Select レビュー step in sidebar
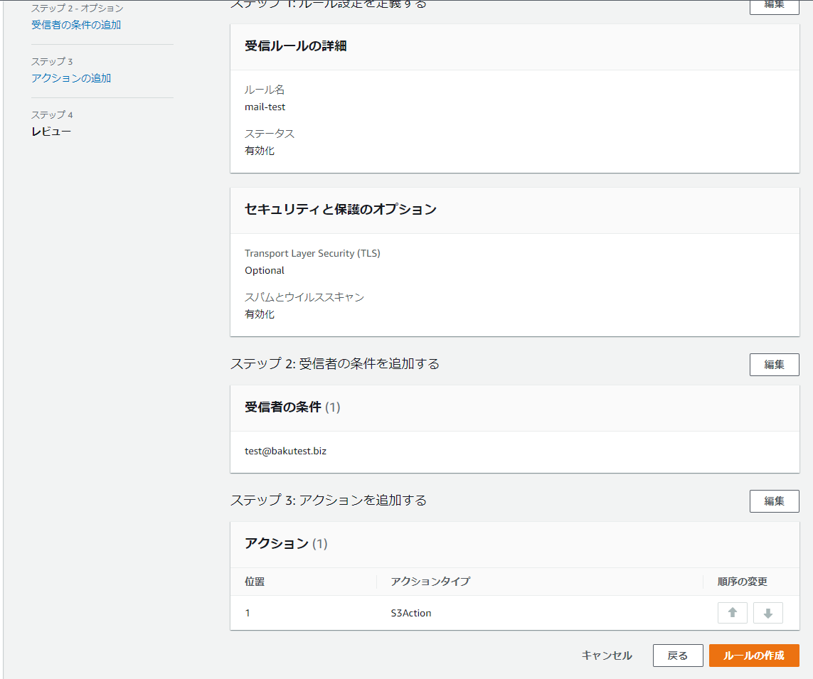813x679 pixels. [x=51, y=131]
